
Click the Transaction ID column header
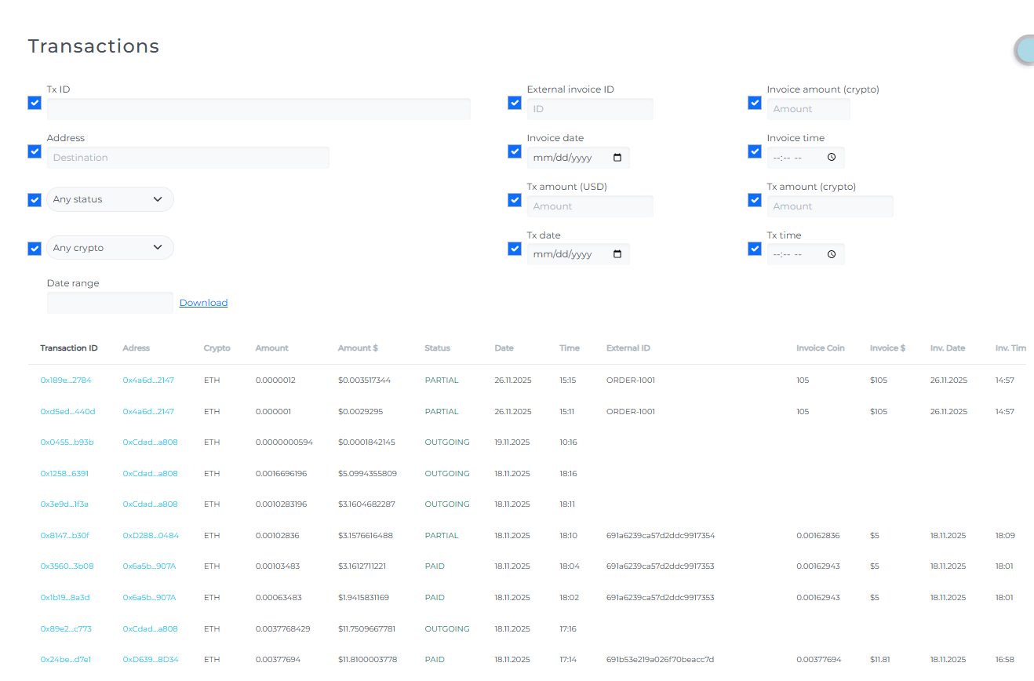click(69, 348)
